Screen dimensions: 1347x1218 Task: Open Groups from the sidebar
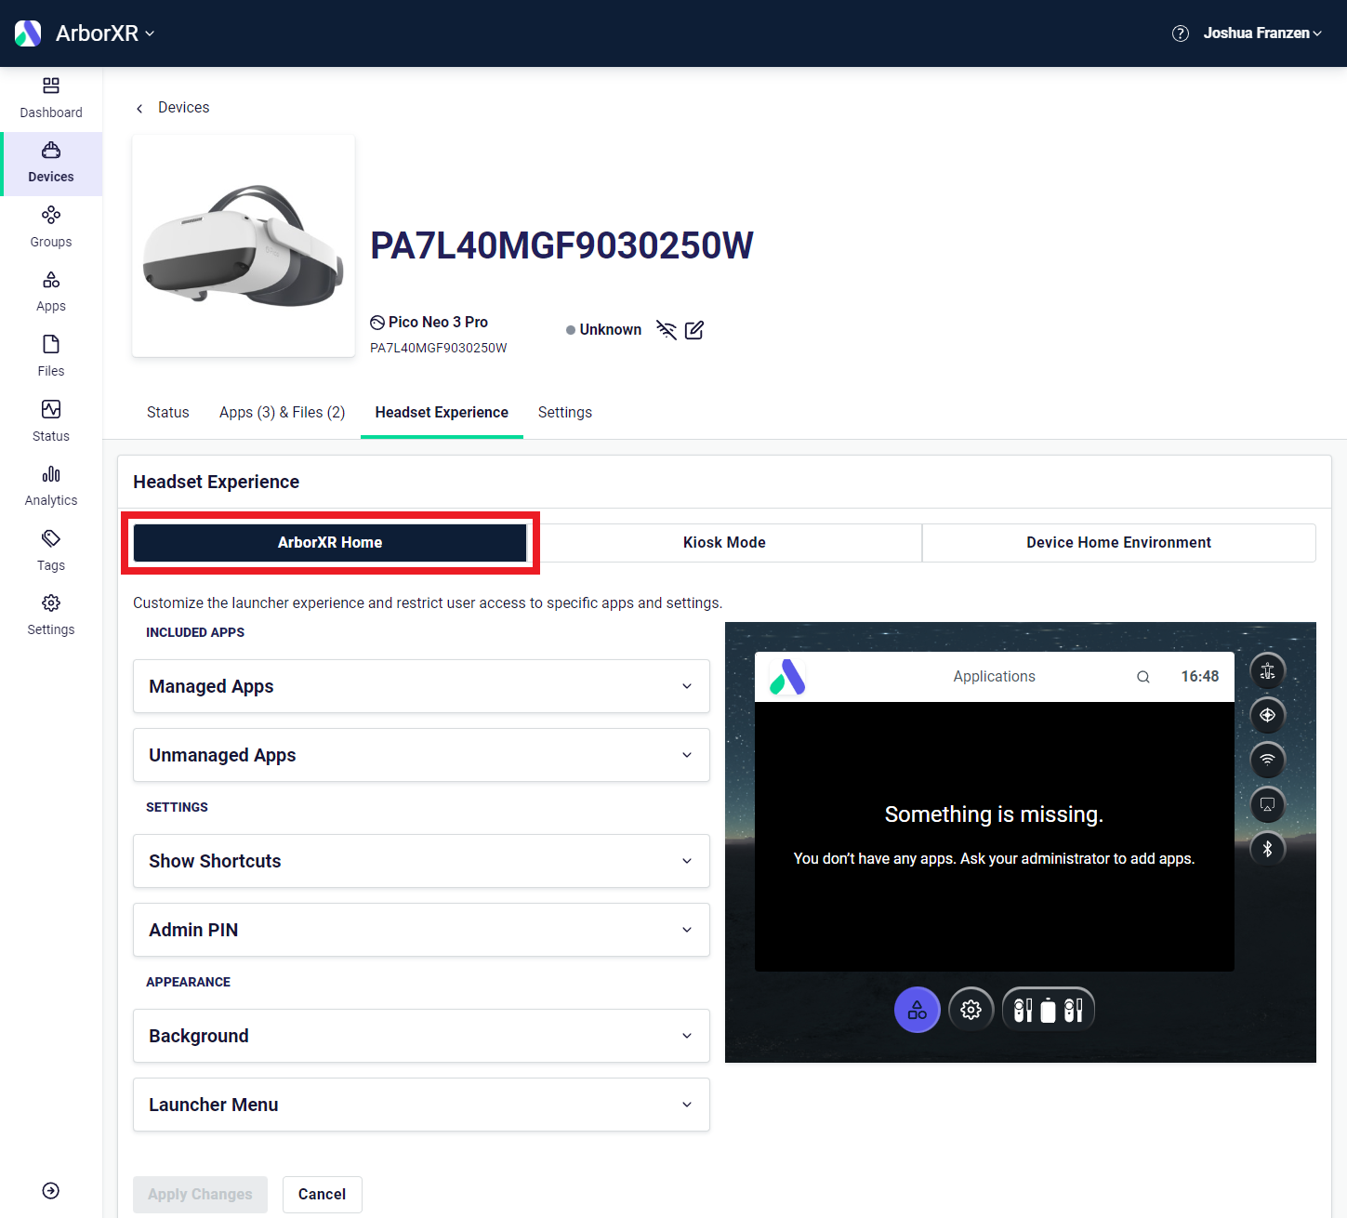pyautogui.click(x=50, y=225)
